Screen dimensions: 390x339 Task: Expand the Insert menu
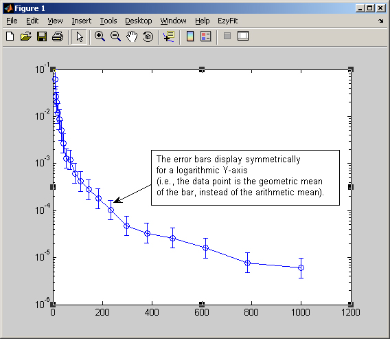coord(81,21)
